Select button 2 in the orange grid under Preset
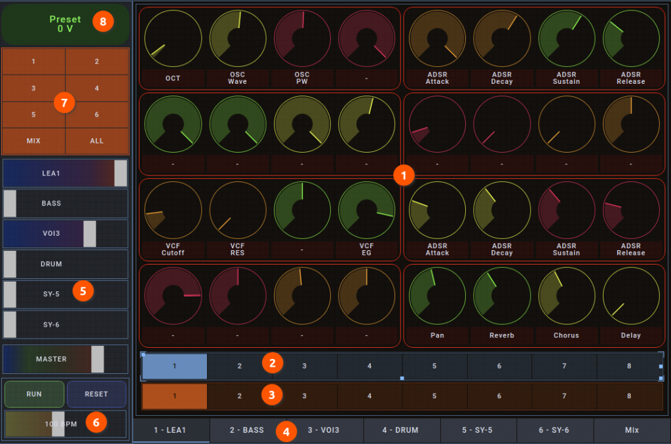 tap(97, 62)
